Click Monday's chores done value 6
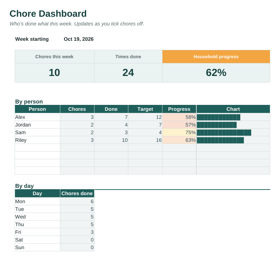The image size is (280, 261). click(77, 201)
